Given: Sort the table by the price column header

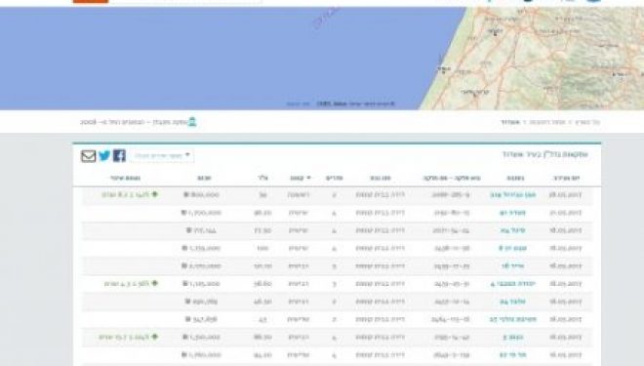Looking at the screenshot, I should pyautogui.click(x=204, y=178).
